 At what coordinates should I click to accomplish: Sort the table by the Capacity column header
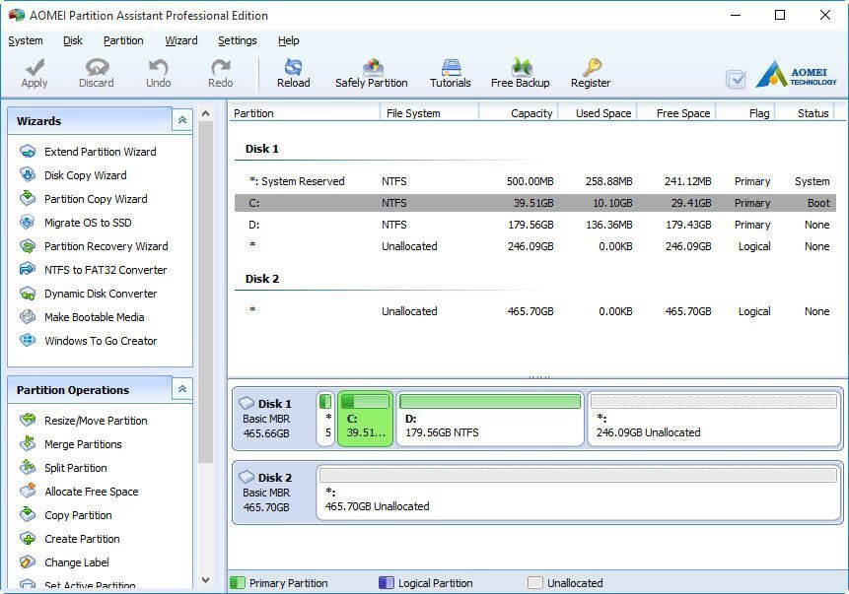pyautogui.click(x=531, y=113)
